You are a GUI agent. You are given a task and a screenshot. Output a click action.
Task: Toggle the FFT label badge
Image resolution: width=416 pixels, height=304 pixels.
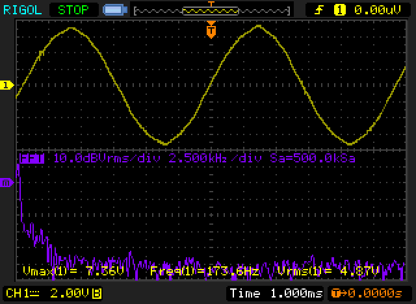click(31, 158)
